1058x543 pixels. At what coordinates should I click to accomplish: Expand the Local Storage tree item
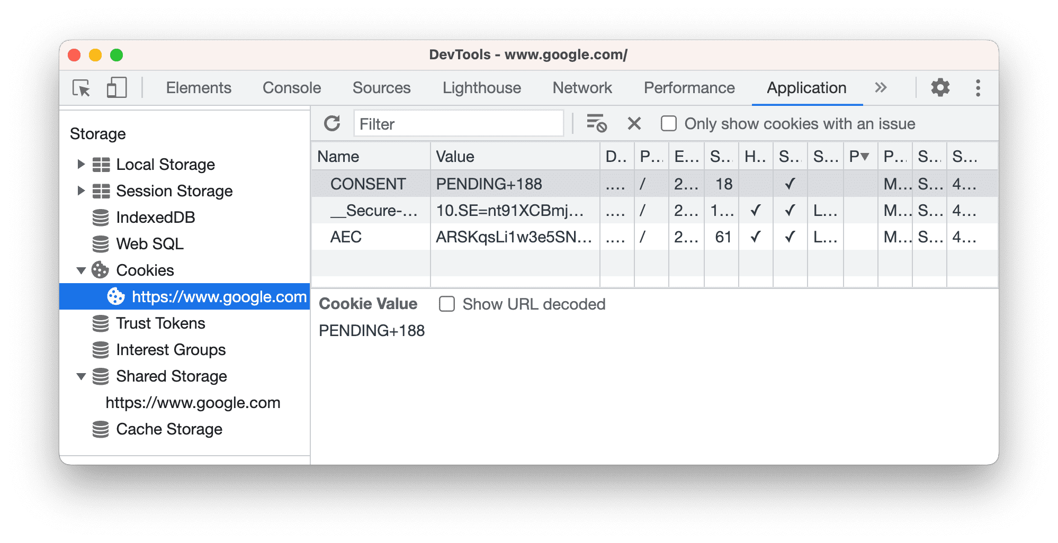(81, 164)
